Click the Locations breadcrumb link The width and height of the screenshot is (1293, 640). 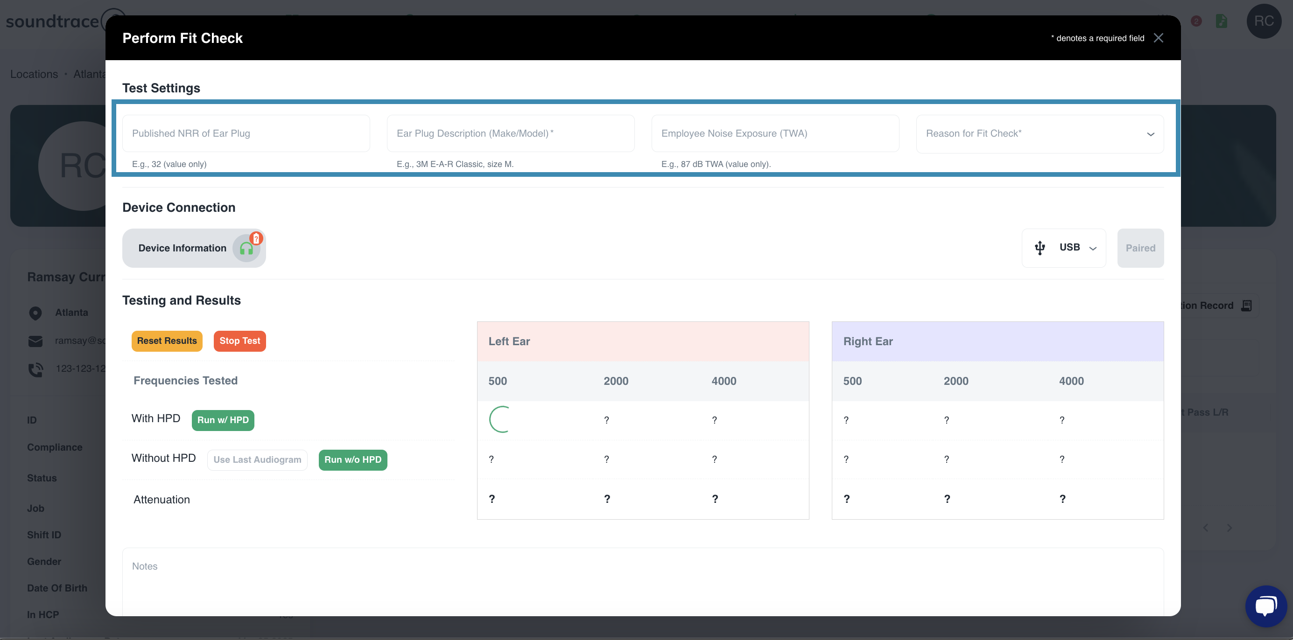pyautogui.click(x=34, y=74)
